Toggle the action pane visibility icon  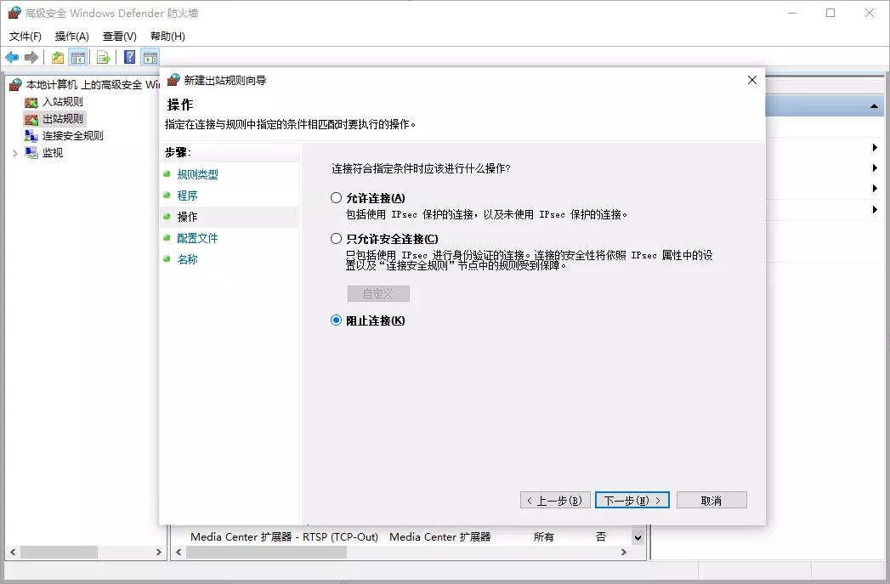pyautogui.click(x=149, y=56)
